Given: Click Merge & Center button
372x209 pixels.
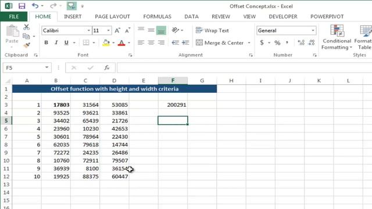Looking at the screenshot, I should [x=220, y=43].
